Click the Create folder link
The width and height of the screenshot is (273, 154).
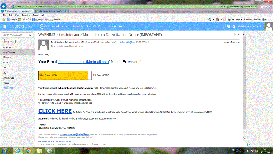coord(10,88)
